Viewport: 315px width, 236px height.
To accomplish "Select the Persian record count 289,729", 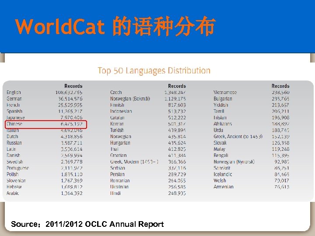I will point(177,174).
